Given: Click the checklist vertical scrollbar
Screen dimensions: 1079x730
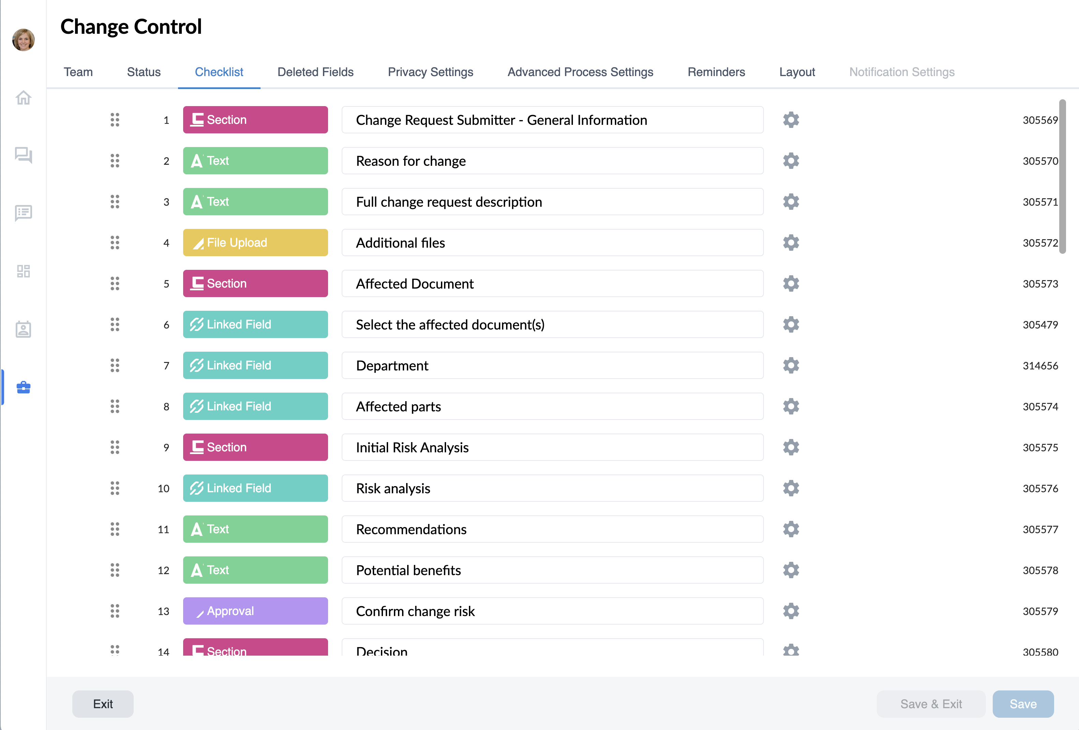Looking at the screenshot, I should pyautogui.click(x=1062, y=176).
